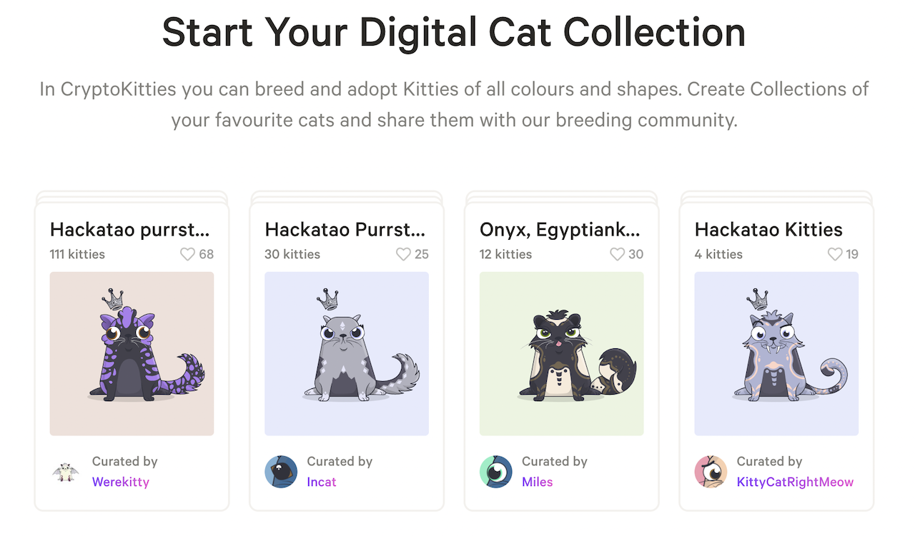Click the heart icon showing 25 likes
Image resolution: width=915 pixels, height=536 pixels.
click(x=403, y=254)
